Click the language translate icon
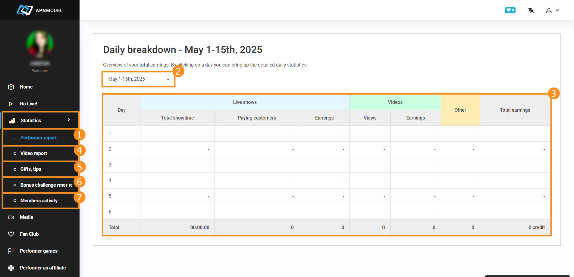574x277 pixels. 531,11
